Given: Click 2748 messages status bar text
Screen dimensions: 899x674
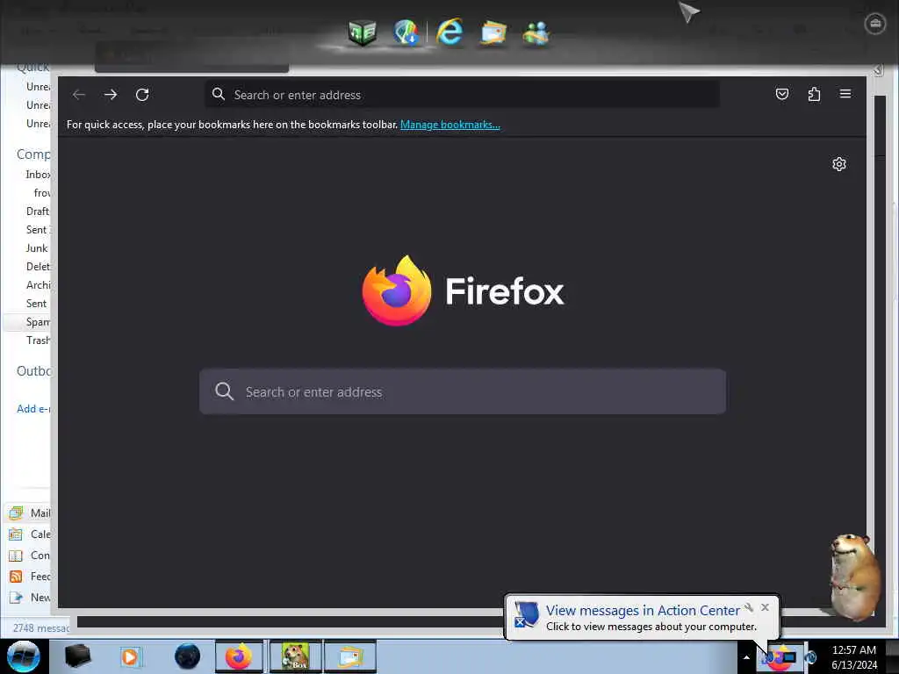Looking at the screenshot, I should pyautogui.click(x=40, y=628).
